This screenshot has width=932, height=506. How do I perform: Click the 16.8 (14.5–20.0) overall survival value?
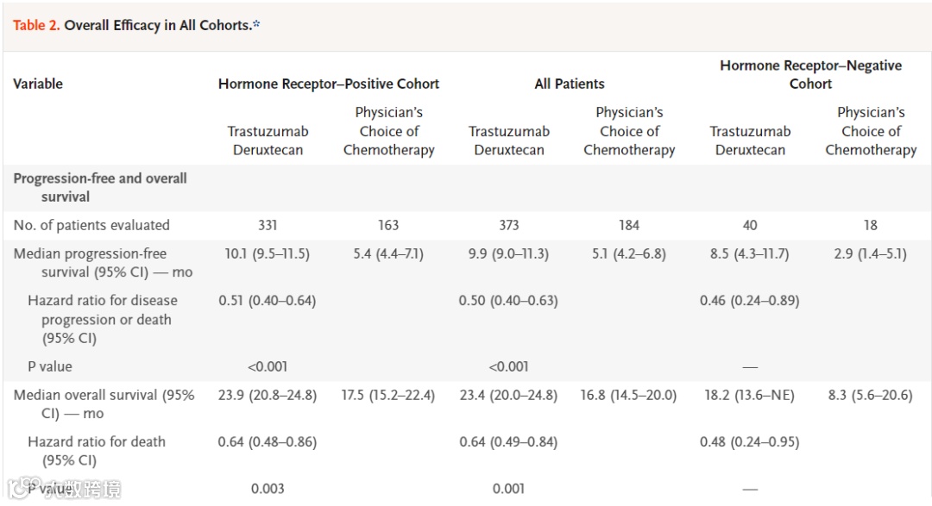click(629, 396)
